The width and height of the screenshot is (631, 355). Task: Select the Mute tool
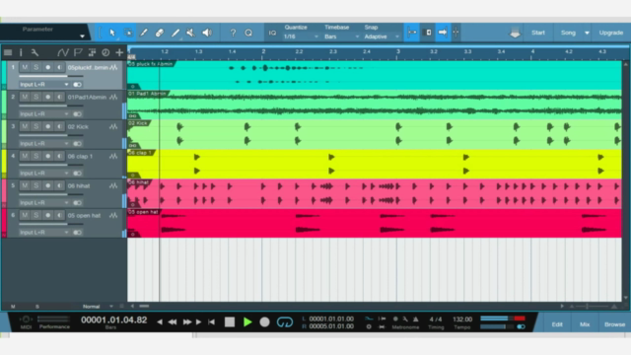coord(190,33)
